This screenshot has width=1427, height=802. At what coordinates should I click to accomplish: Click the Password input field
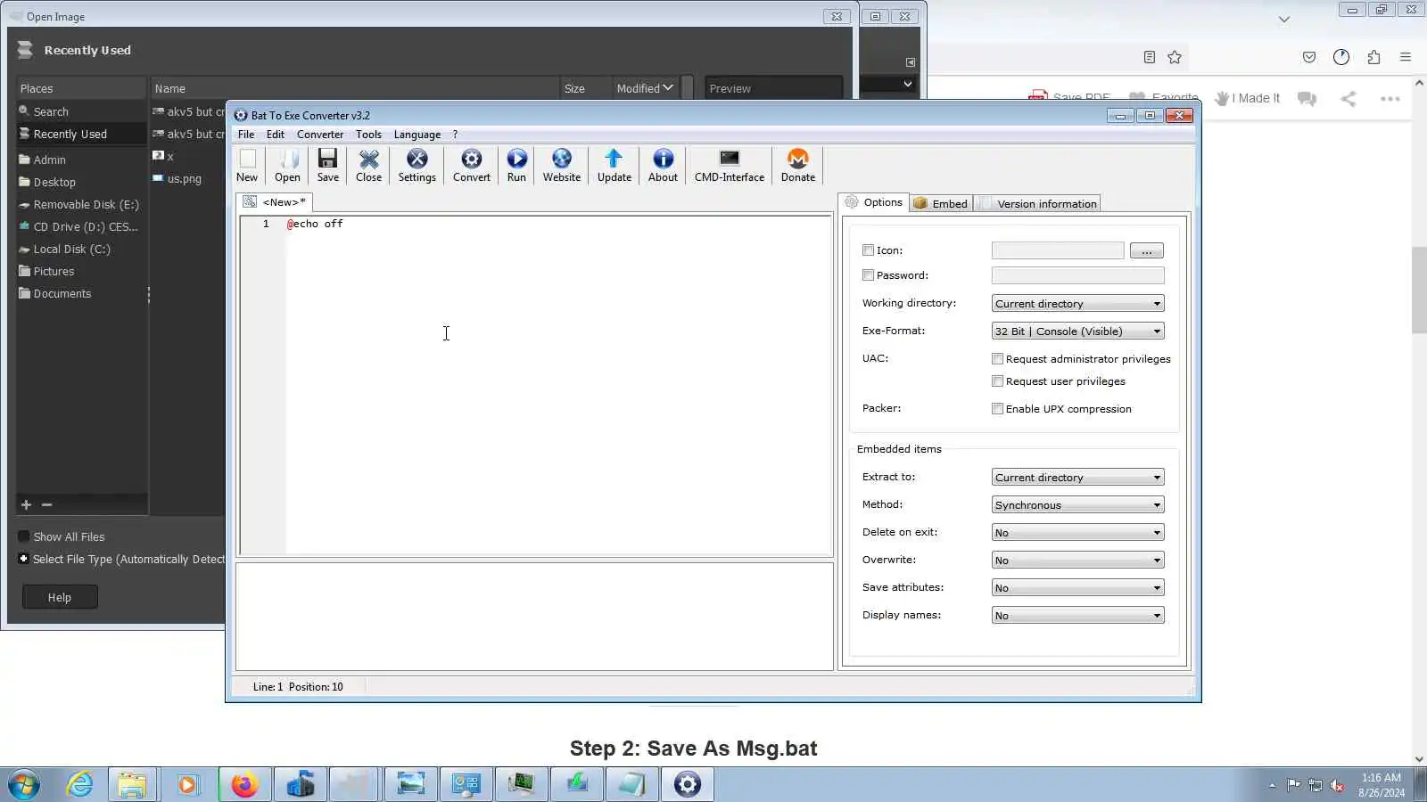coord(1077,276)
